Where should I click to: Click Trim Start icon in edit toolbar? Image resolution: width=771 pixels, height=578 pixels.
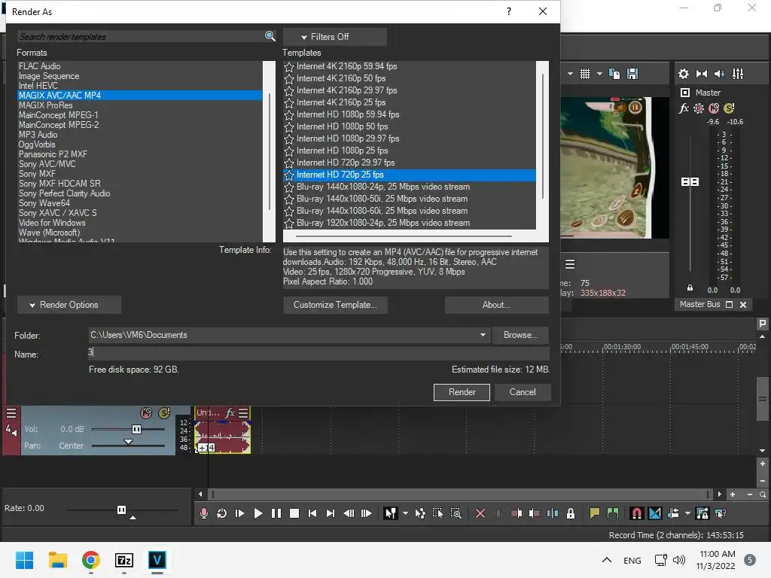[x=517, y=513]
